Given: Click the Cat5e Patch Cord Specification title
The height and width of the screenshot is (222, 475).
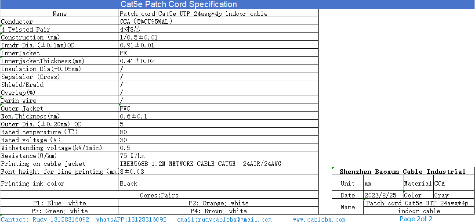Looking at the screenshot, I should tap(178, 4).
